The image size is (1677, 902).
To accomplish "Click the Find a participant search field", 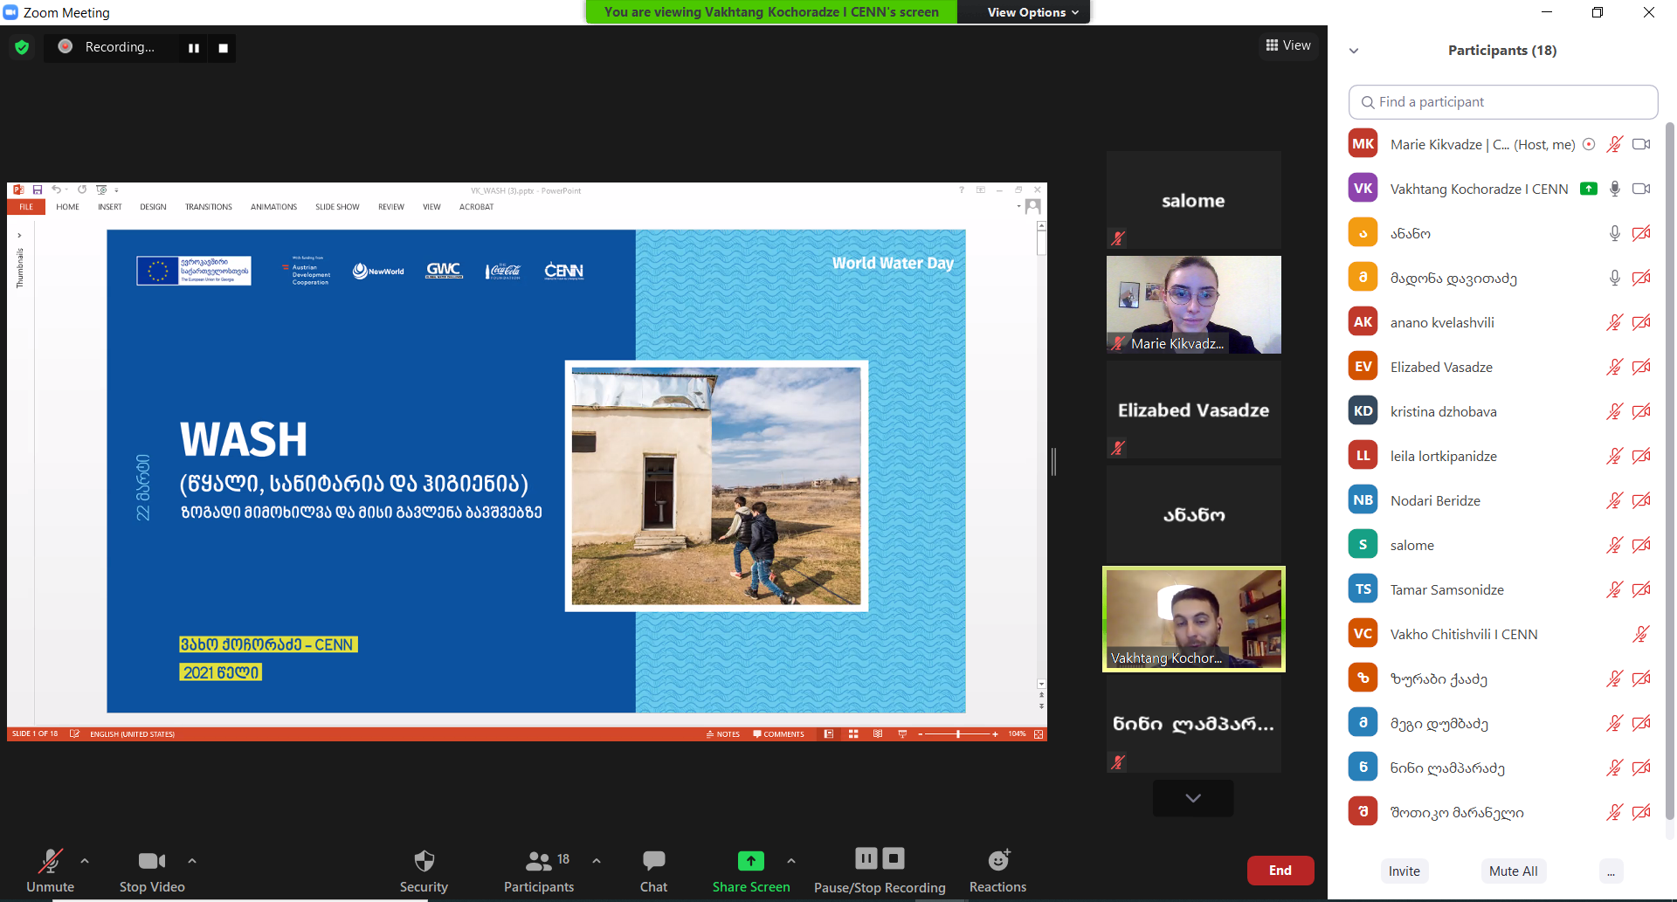I will [1503, 102].
